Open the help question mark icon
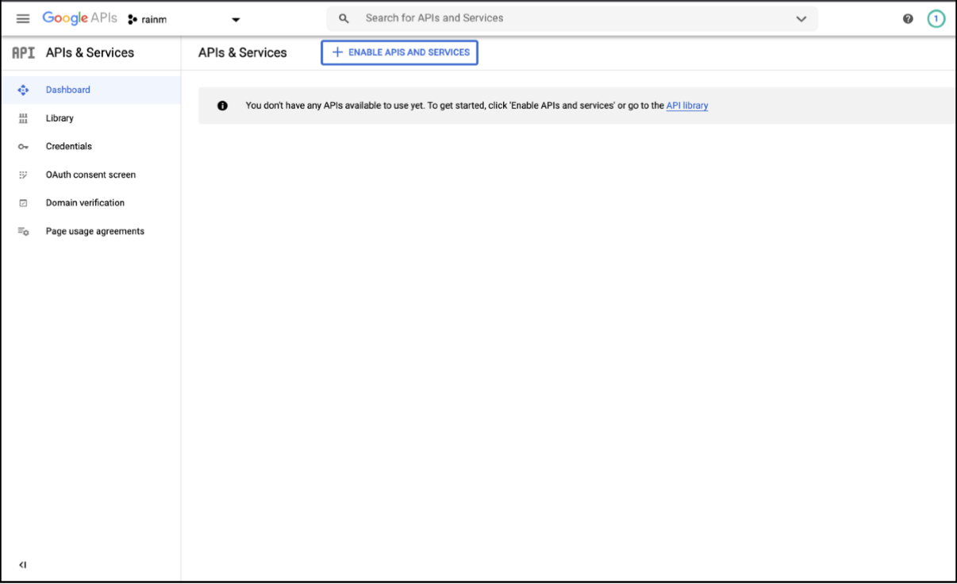Image resolution: width=957 pixels, height=584 pixels. tap(908, 19)
